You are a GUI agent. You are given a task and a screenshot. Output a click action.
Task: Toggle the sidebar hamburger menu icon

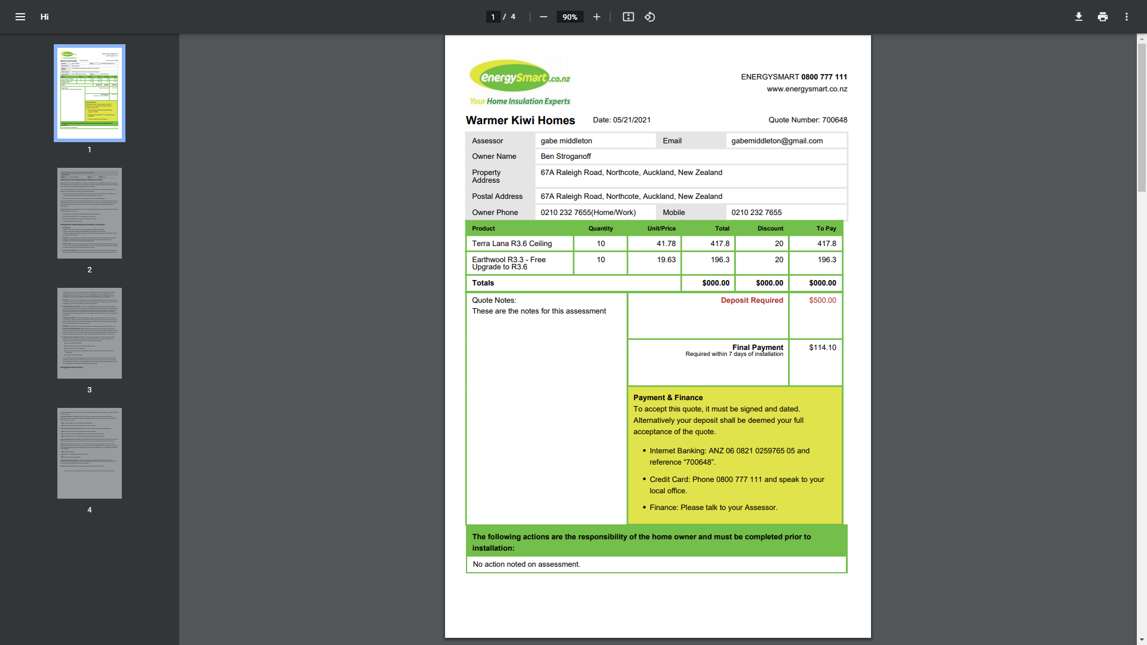20,17
